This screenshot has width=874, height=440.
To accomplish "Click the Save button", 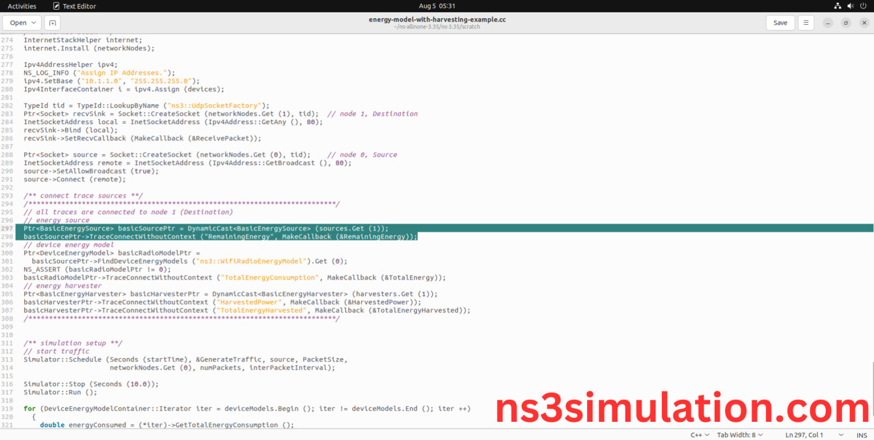I will click(780, 22).
